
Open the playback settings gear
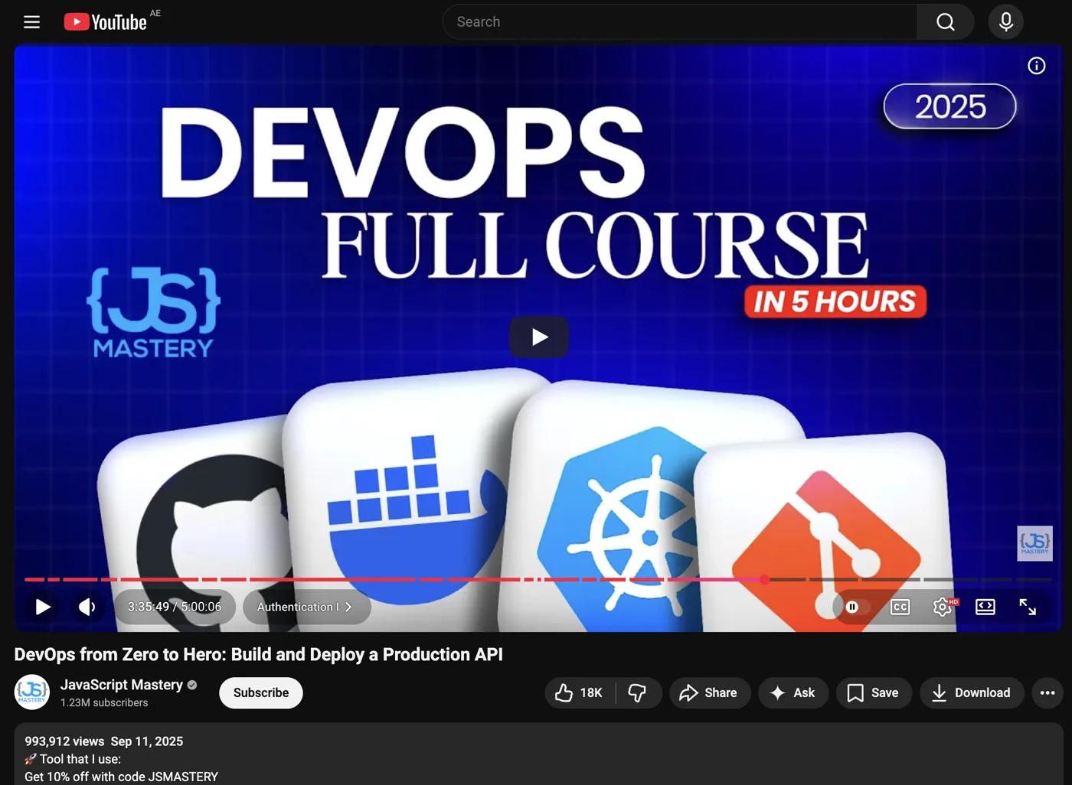pyautogui.click(x=942, y=607)
